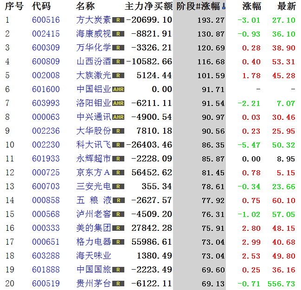
Task: Click stage gain value 130.87
Action: point(211,34)
